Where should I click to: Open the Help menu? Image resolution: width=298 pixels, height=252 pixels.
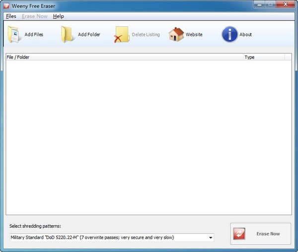point(58,16)
